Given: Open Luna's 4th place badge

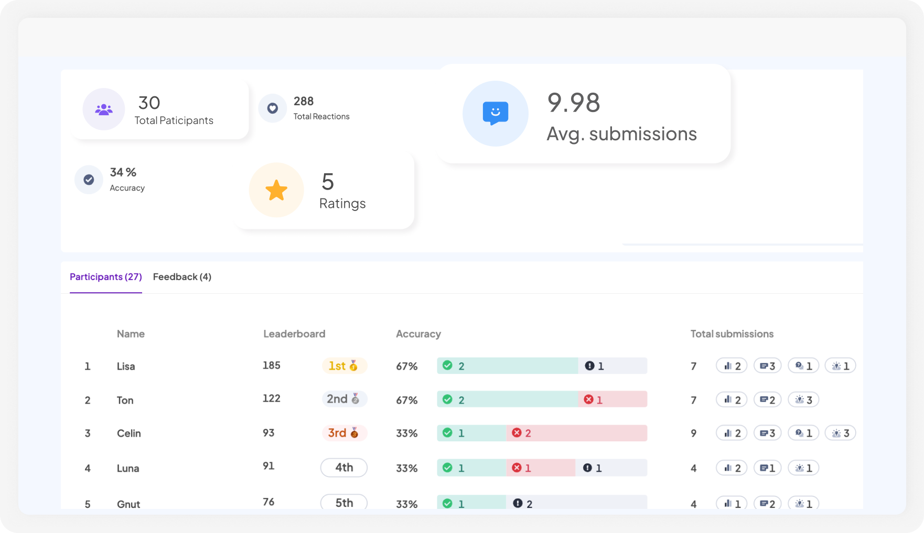Looking at the screenshot, I should click(343, 467).
